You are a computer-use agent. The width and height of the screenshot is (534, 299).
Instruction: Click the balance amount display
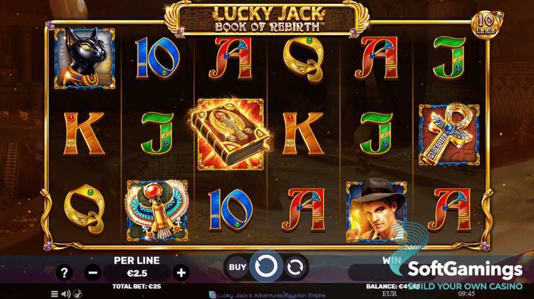(392, 286)
